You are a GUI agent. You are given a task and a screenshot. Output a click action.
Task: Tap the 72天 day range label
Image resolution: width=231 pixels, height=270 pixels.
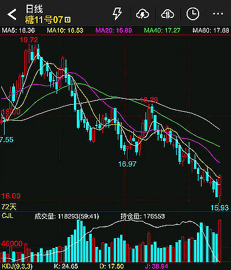(9, 207)
